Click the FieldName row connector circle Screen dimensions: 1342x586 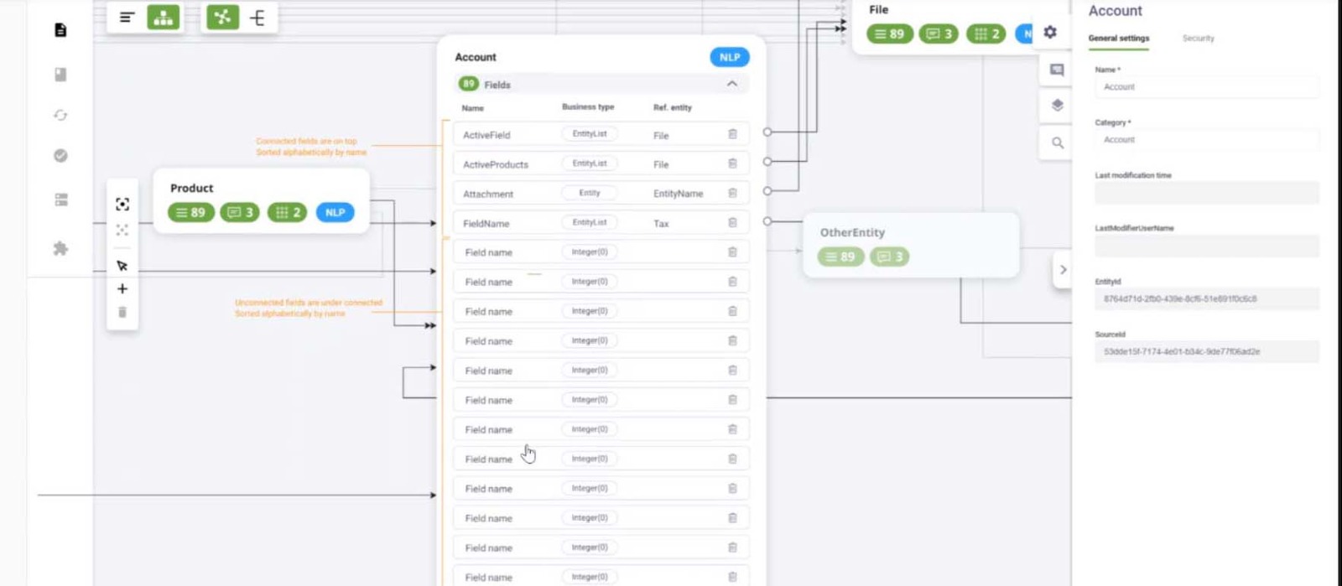[767, 221]
